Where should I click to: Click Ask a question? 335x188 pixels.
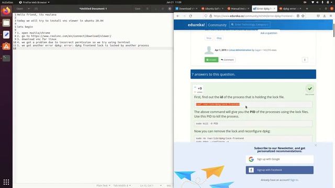tap(269, 33)
